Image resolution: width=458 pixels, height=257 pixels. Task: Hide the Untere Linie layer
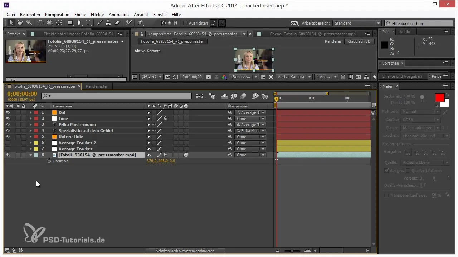pos(7,137)
